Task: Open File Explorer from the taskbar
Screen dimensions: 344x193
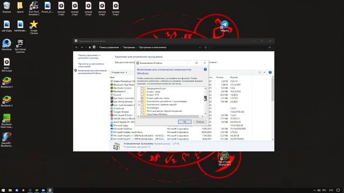Action: pyautogui.click(x=10, y=190)
